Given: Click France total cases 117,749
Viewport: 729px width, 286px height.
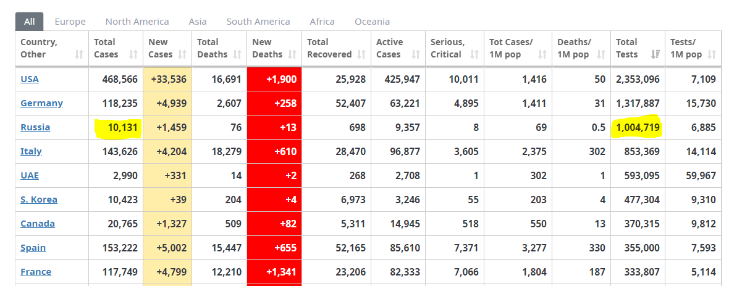Looking at the screenshot, I should click(x=120, y=272).
